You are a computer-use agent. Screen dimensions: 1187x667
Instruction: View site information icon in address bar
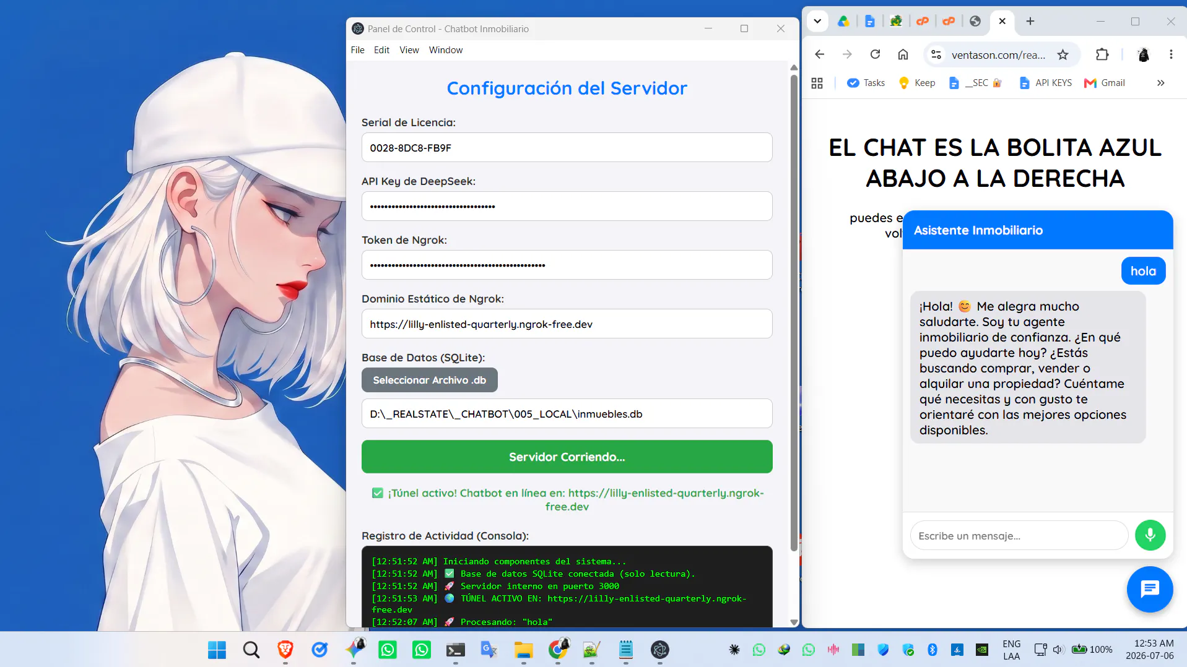(x=936, y=54)
